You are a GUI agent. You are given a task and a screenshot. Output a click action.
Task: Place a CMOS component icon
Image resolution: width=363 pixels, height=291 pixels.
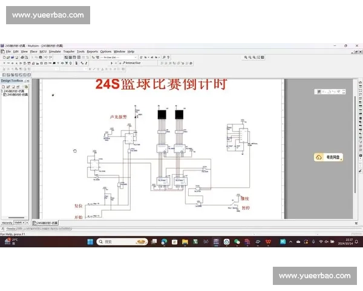point(29,63)
